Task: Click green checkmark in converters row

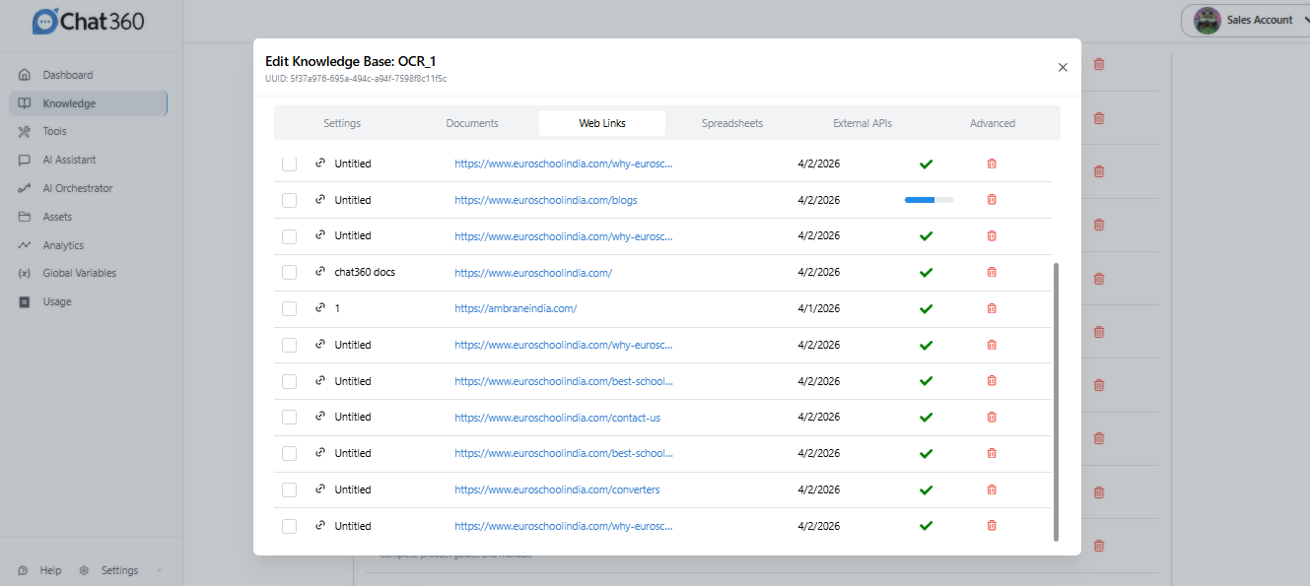Action: click(x=926, y=489)
